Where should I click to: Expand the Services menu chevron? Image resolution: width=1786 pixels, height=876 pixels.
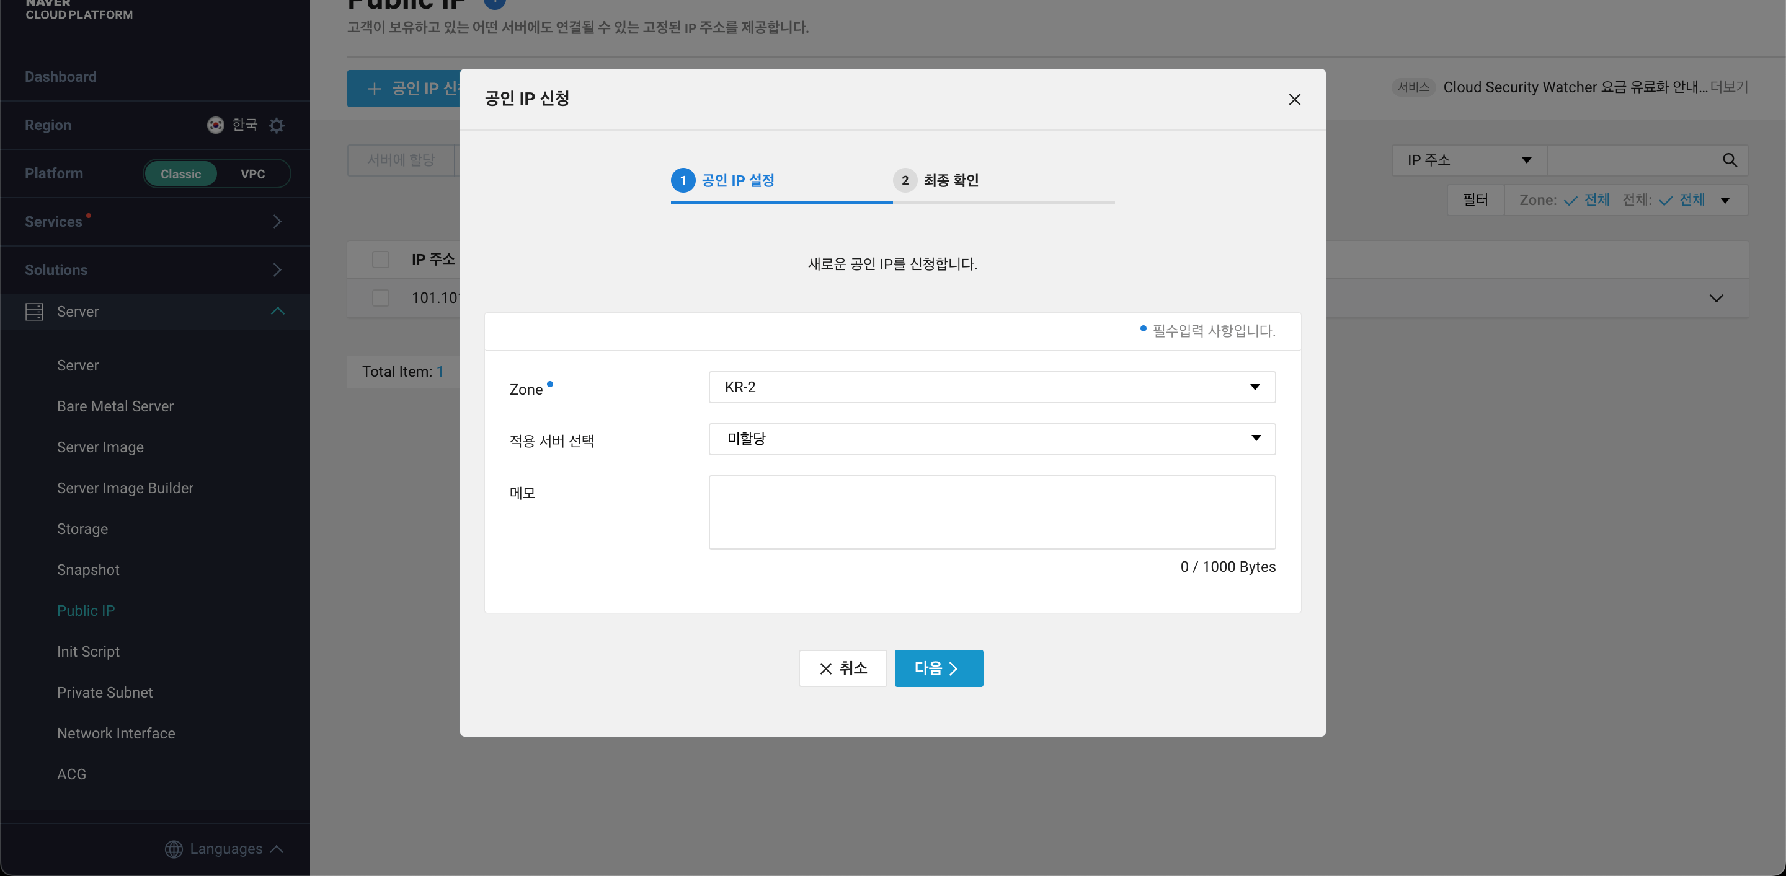277,222
